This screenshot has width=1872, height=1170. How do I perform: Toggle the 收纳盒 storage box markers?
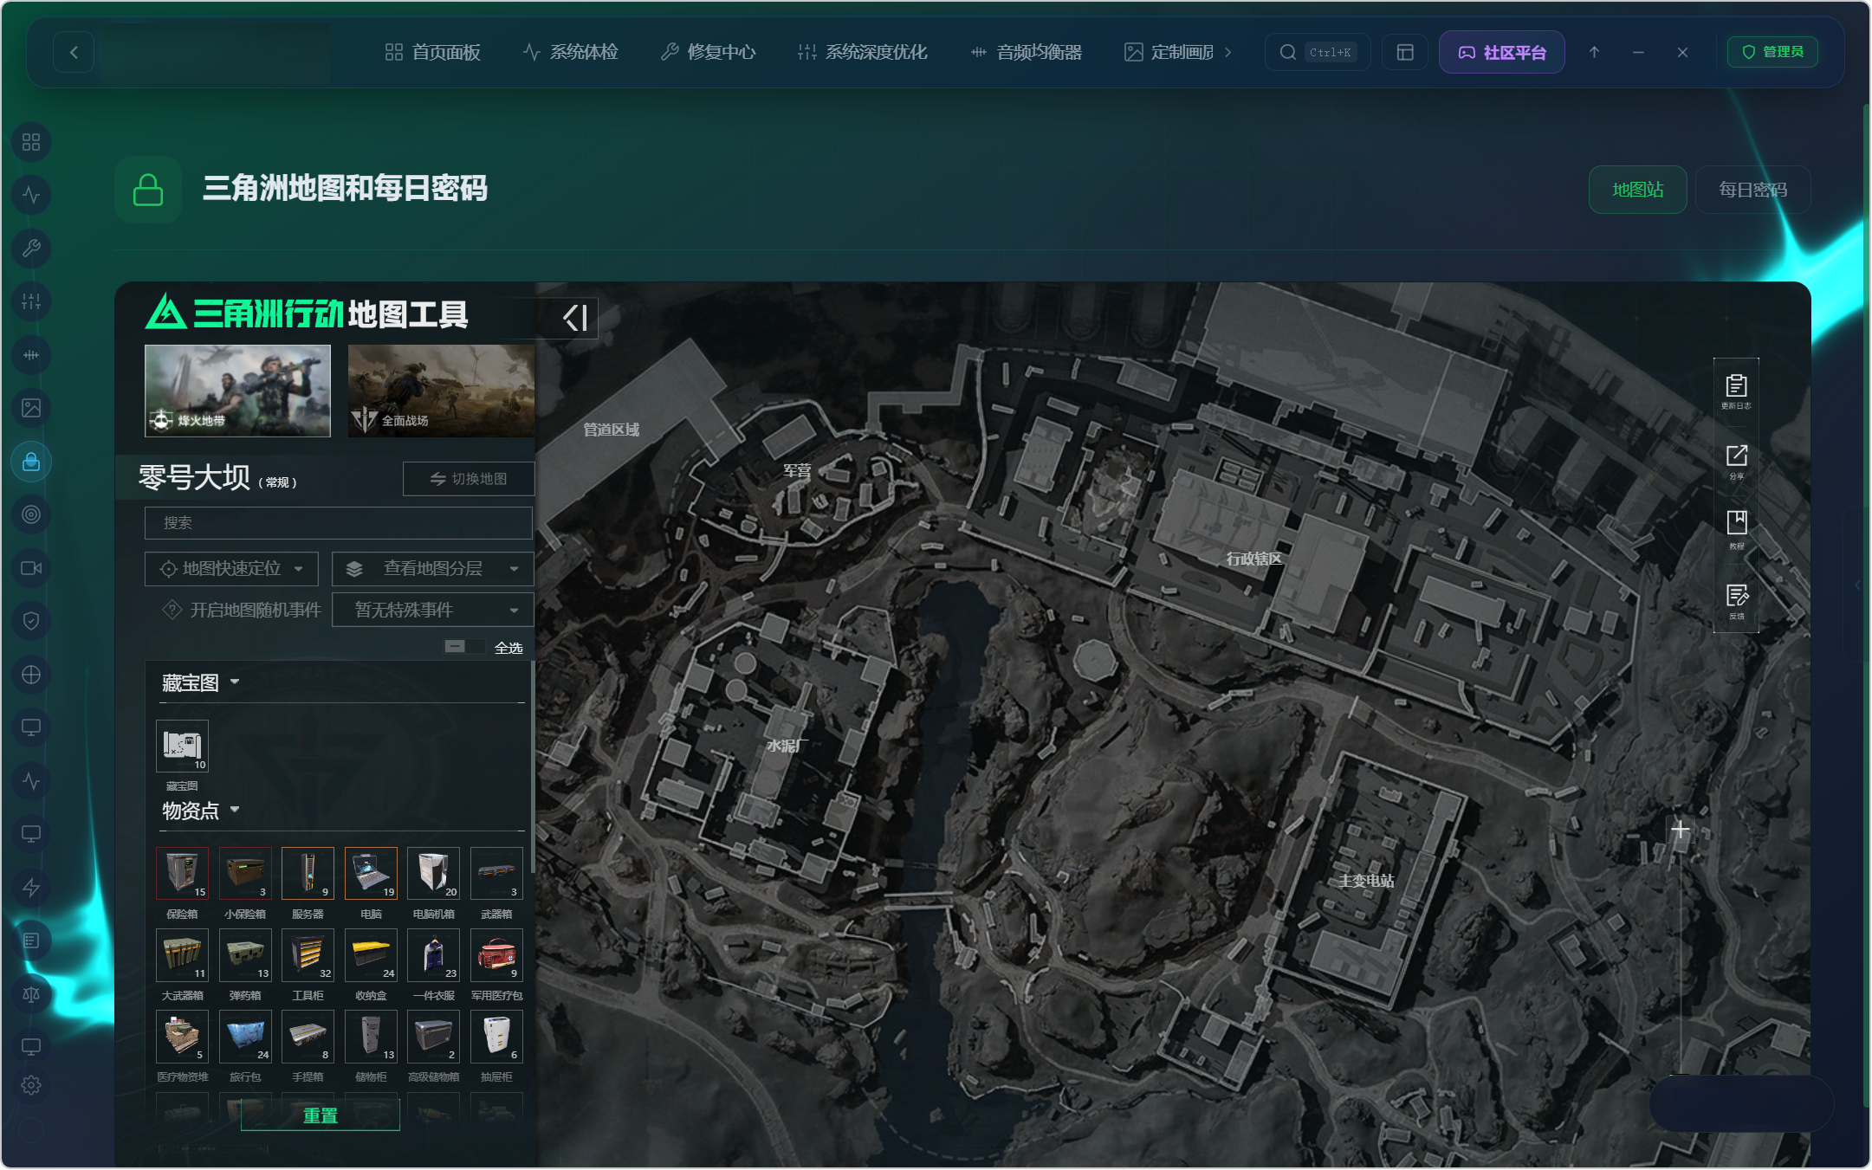click(371, 954)
